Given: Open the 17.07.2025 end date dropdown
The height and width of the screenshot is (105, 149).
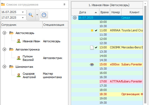Looking at the screenshot, I should 23,18.
